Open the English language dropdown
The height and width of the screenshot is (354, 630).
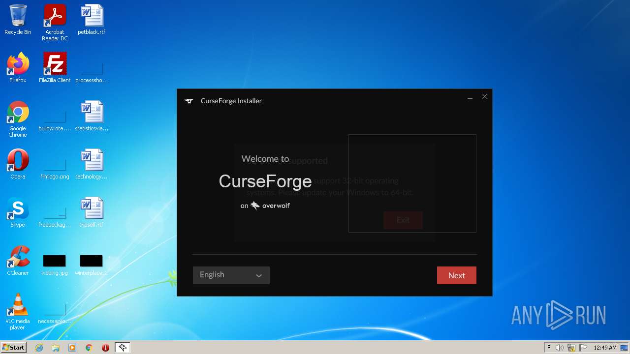pyautogui.click(x=231, y=275)
